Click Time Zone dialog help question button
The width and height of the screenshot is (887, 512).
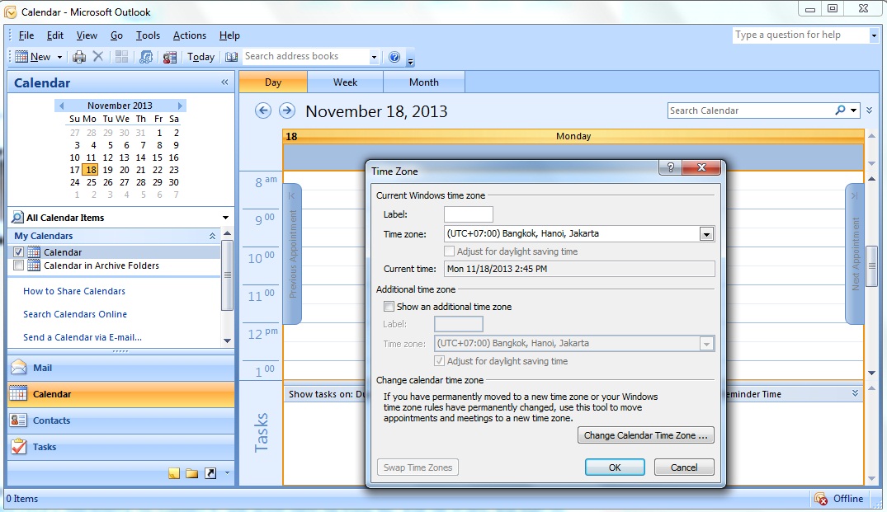671,167
